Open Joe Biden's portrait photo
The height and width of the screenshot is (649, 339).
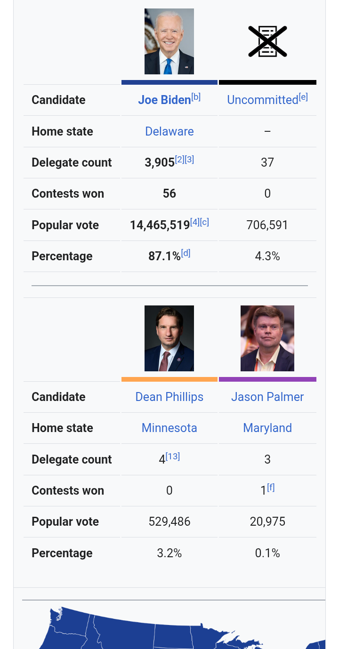(x=169, y=41)
